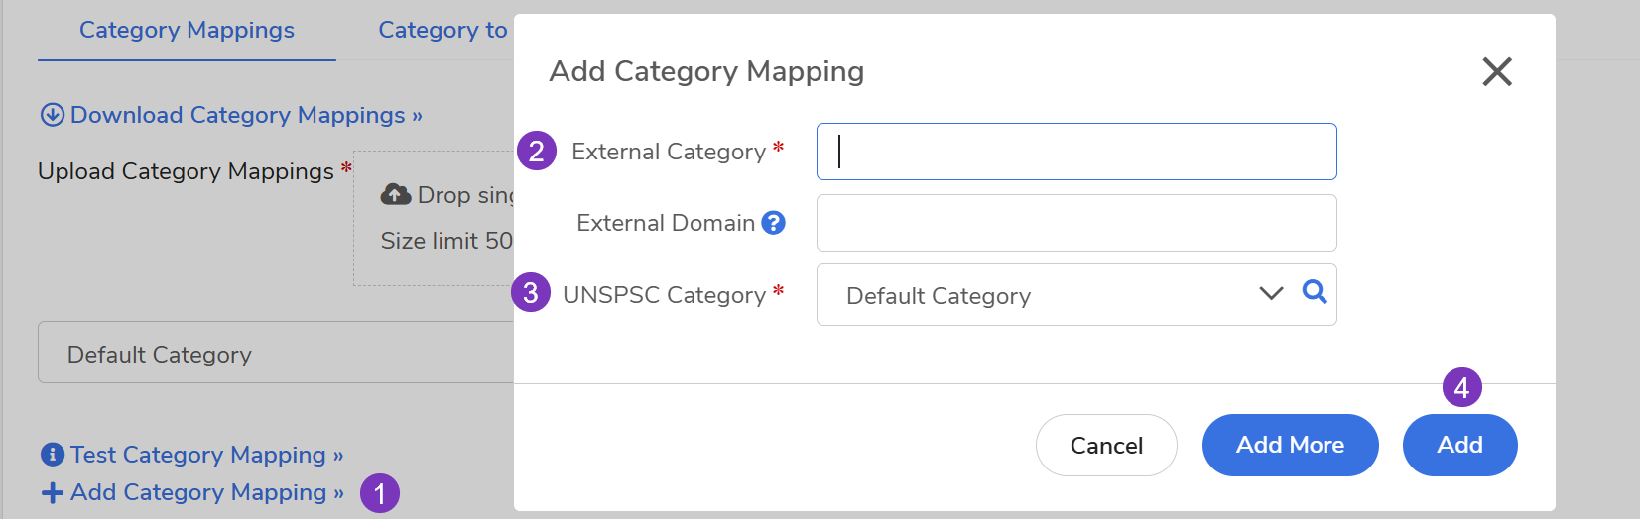
Task: Click the download circle arrow icon
Action: pos(52,115)
